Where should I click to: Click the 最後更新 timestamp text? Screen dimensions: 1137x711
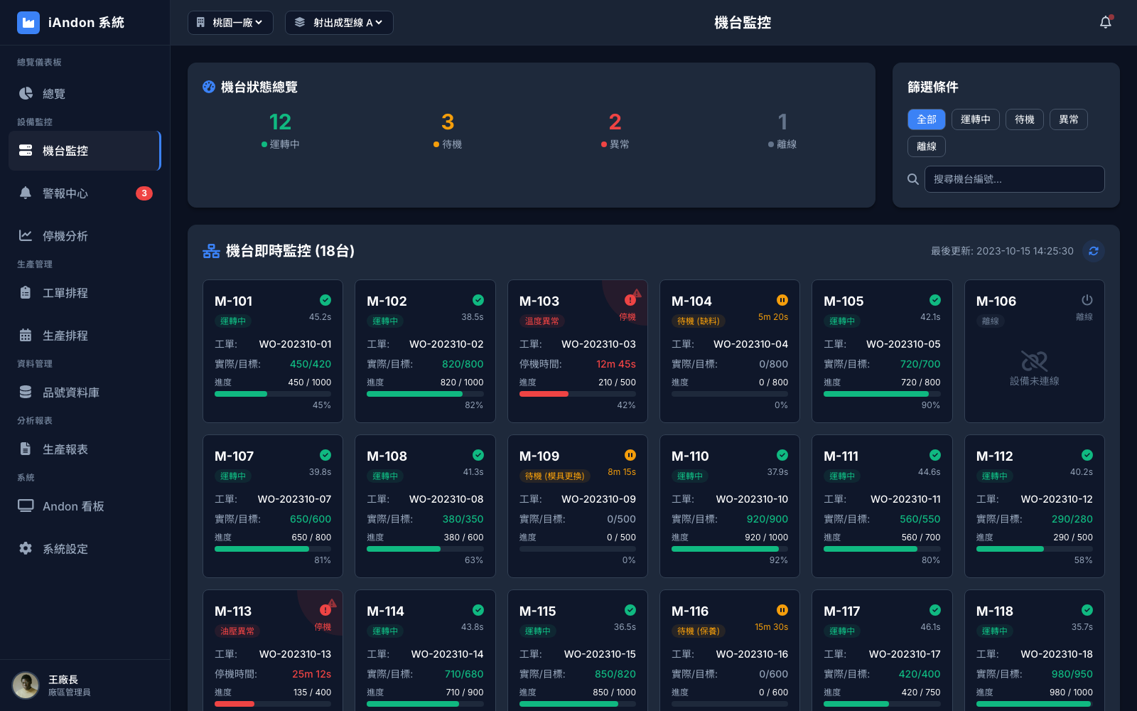1002,251
